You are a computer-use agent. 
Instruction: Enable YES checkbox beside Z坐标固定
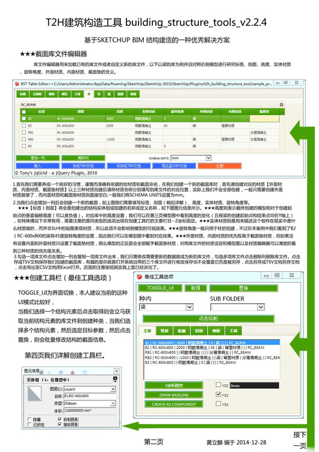(x=218, y=385)
